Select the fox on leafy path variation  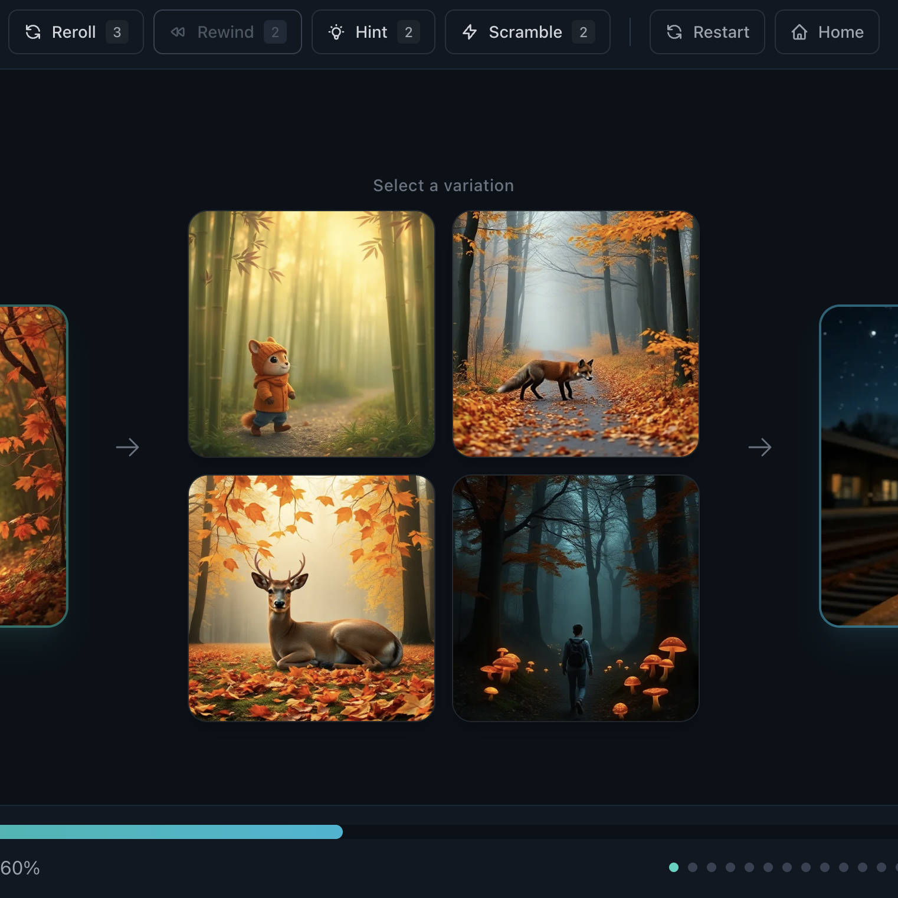tap(575, 334)
